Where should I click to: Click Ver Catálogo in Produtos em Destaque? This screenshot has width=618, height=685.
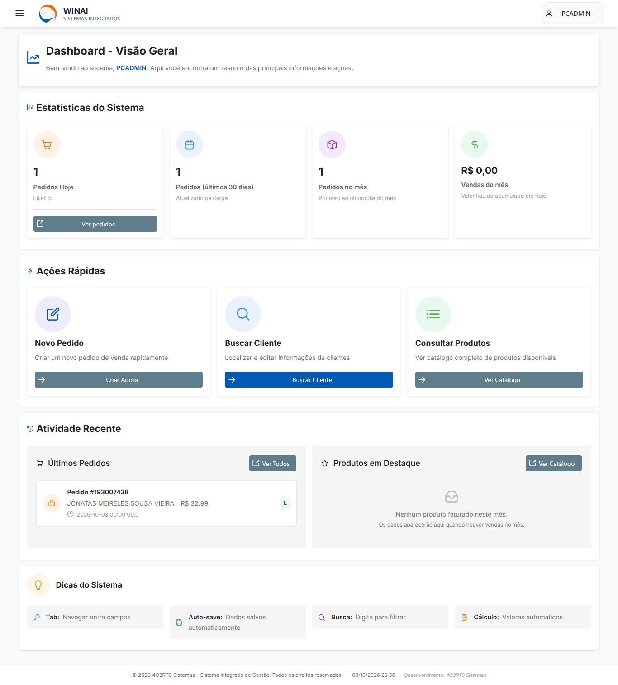pos(554,463)
